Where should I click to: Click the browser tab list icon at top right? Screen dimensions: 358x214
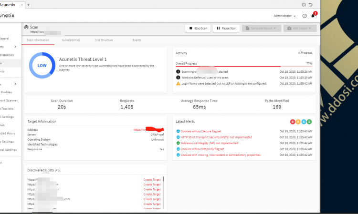(x=304, y=5)
